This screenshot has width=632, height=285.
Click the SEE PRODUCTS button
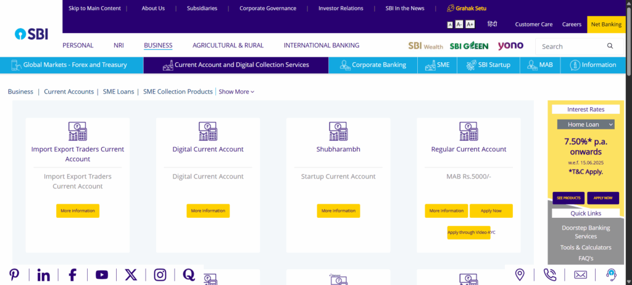568,198
